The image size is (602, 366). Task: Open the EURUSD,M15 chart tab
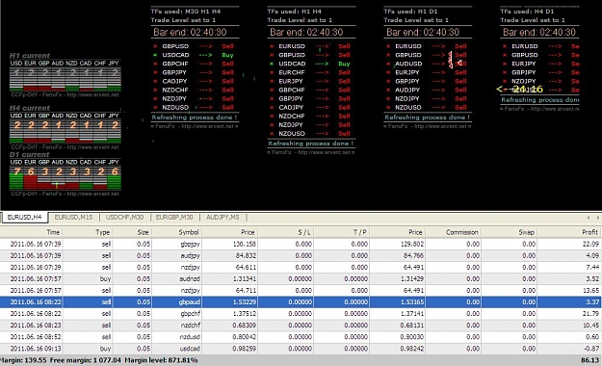click(x=73, y=217)
